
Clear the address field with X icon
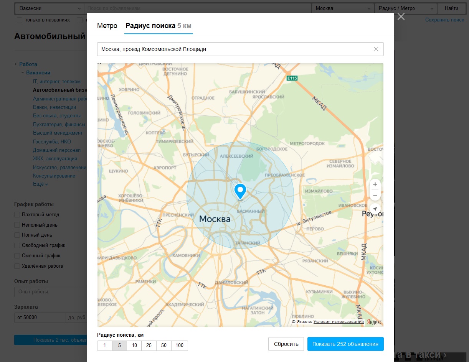376,49
